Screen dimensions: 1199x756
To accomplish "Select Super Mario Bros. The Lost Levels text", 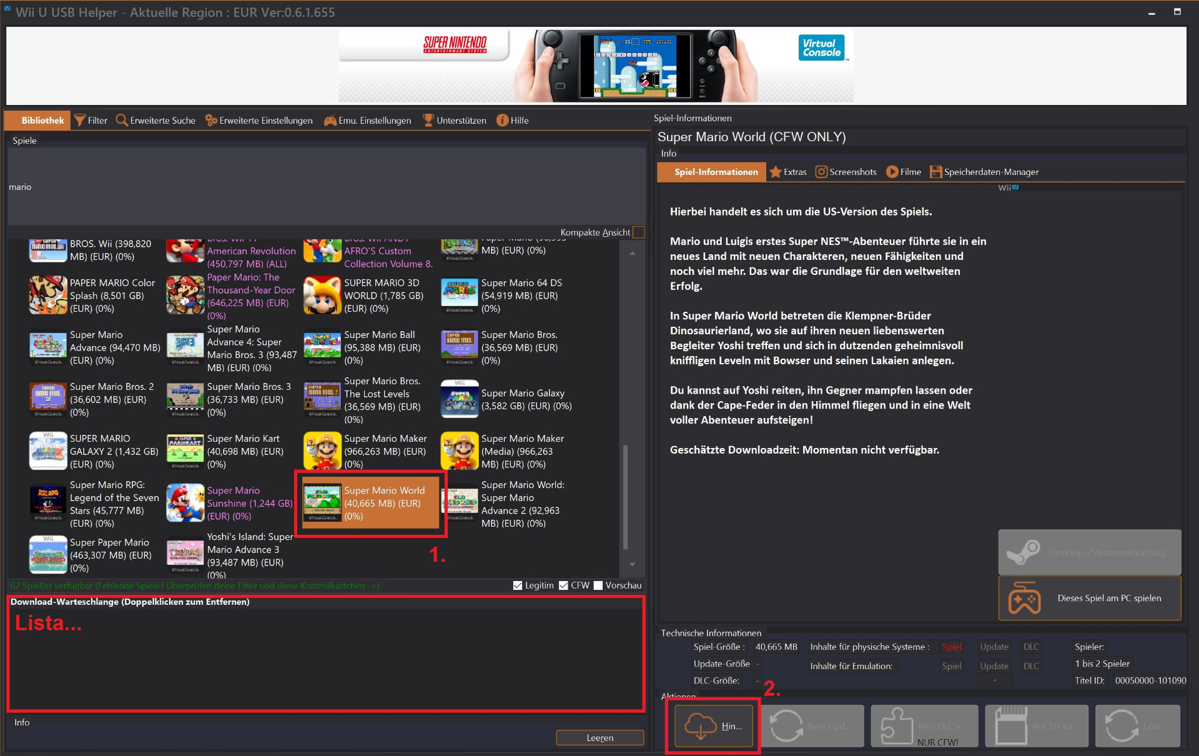I will pyautogui.click(x=382, y=400).
